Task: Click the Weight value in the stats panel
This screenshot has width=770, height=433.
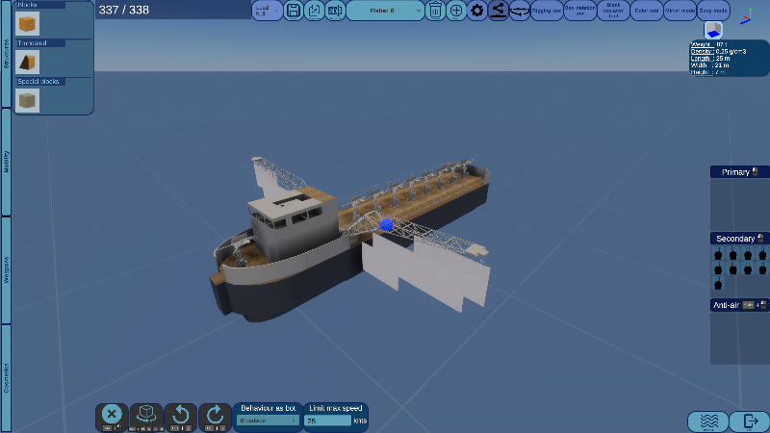Action: point(721,44)
